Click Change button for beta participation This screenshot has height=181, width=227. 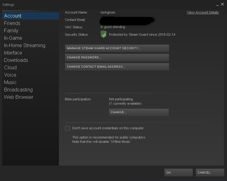coord(139,112)
